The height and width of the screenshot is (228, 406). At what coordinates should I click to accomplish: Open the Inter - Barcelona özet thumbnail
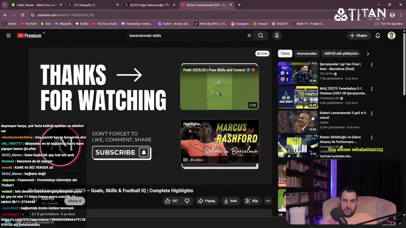point(298,73)
